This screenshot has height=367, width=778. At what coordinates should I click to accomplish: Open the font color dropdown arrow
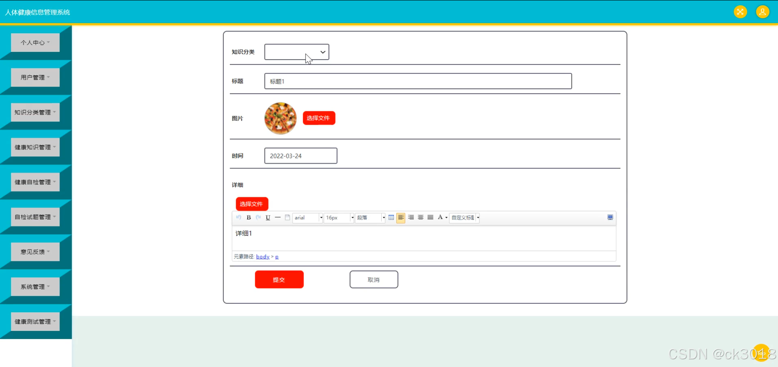pos(447,218)
